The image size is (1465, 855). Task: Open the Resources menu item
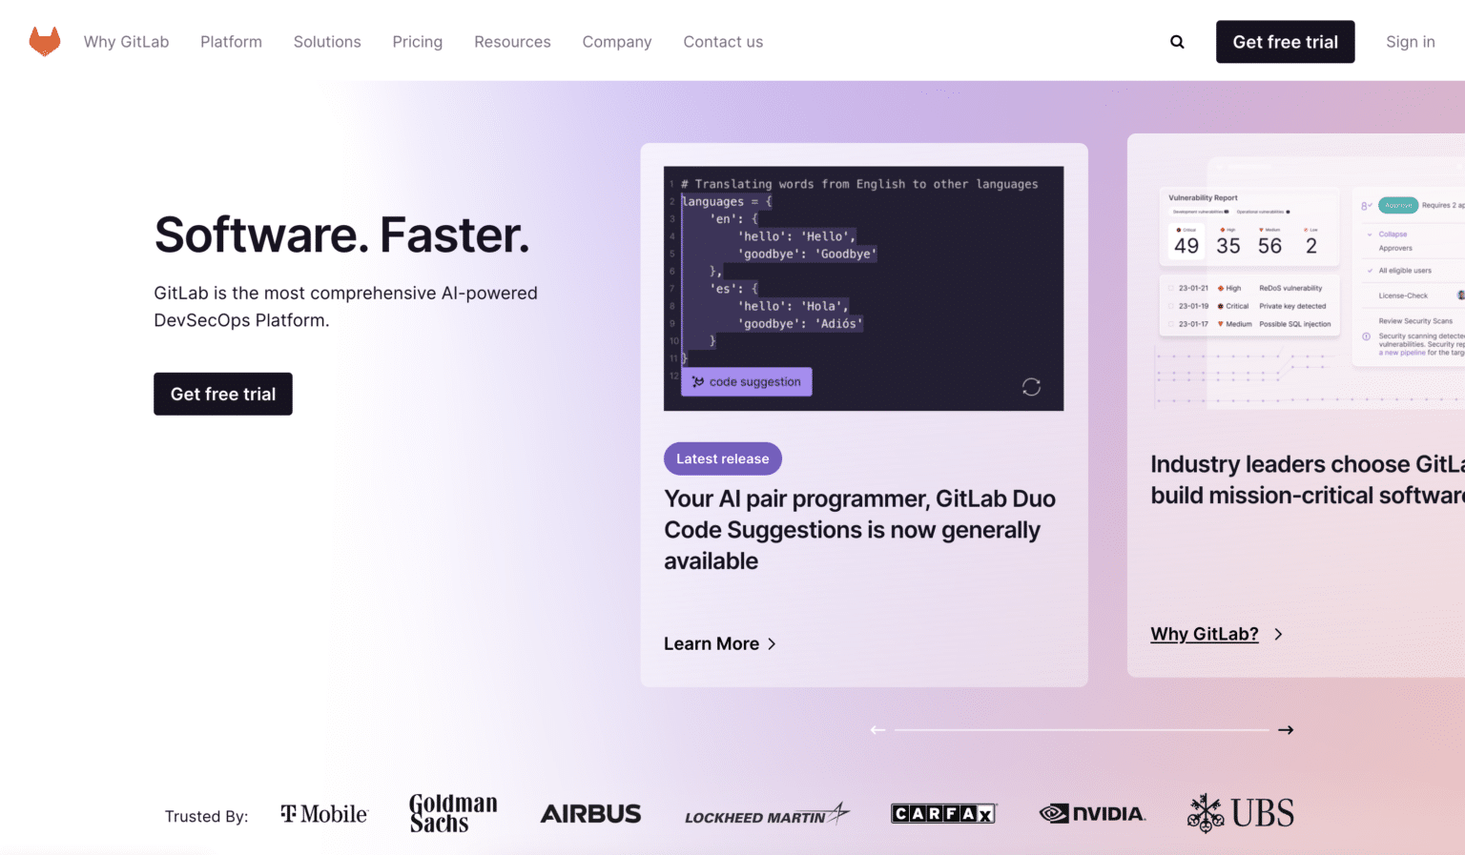pyautogui.click(x=512, y=42)
